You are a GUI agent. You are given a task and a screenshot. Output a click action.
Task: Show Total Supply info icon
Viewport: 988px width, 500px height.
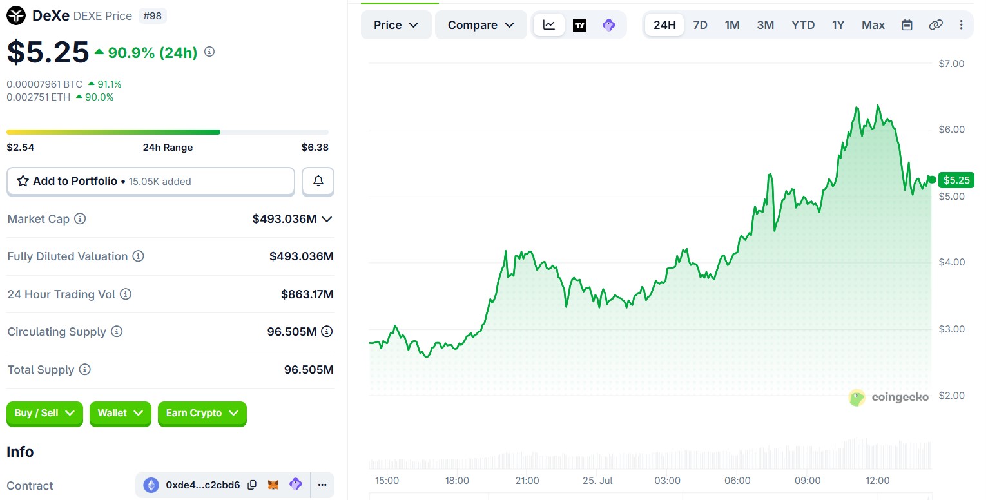tap(85, 370)
